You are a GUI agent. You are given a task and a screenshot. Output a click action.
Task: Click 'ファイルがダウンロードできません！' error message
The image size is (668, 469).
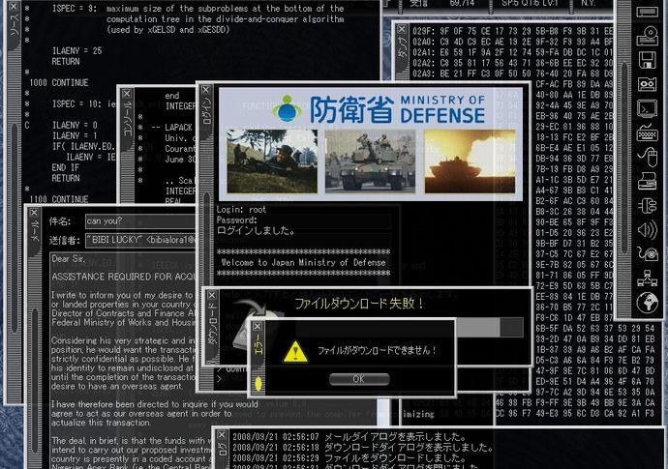[x=378, y=351]
